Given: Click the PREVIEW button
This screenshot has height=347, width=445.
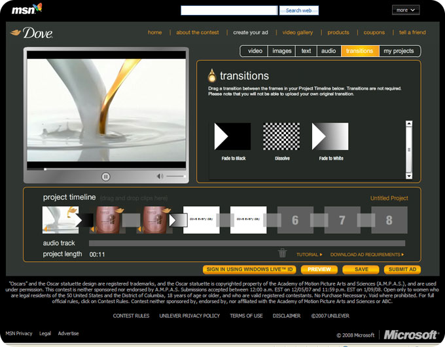Looking at the screenshot, I should (319, 269).
